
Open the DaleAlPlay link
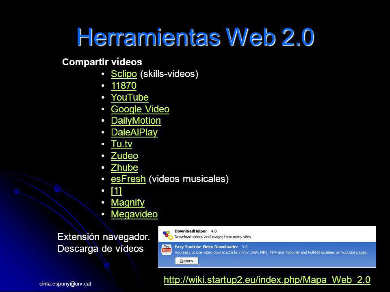click(x=134, y=132)
